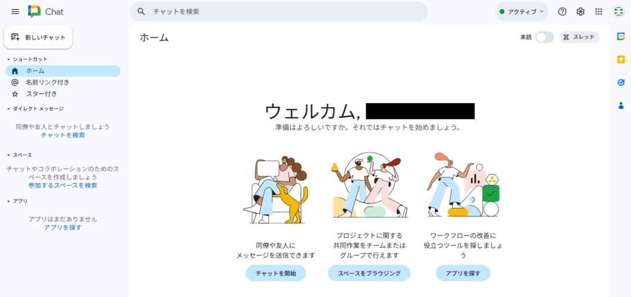Open Google Keep in the side panel

click(x=621, y=60)
